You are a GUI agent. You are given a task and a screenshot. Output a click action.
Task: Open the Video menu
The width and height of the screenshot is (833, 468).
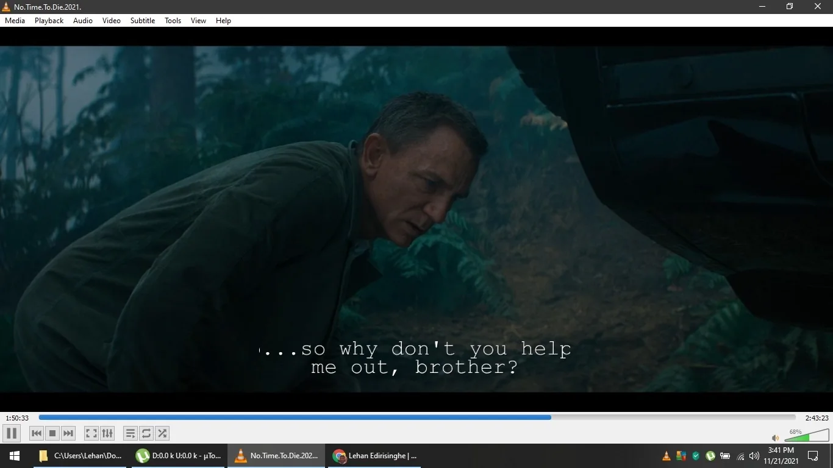pos(112,21)
